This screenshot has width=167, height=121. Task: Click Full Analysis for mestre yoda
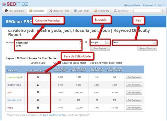pos(134,85)
